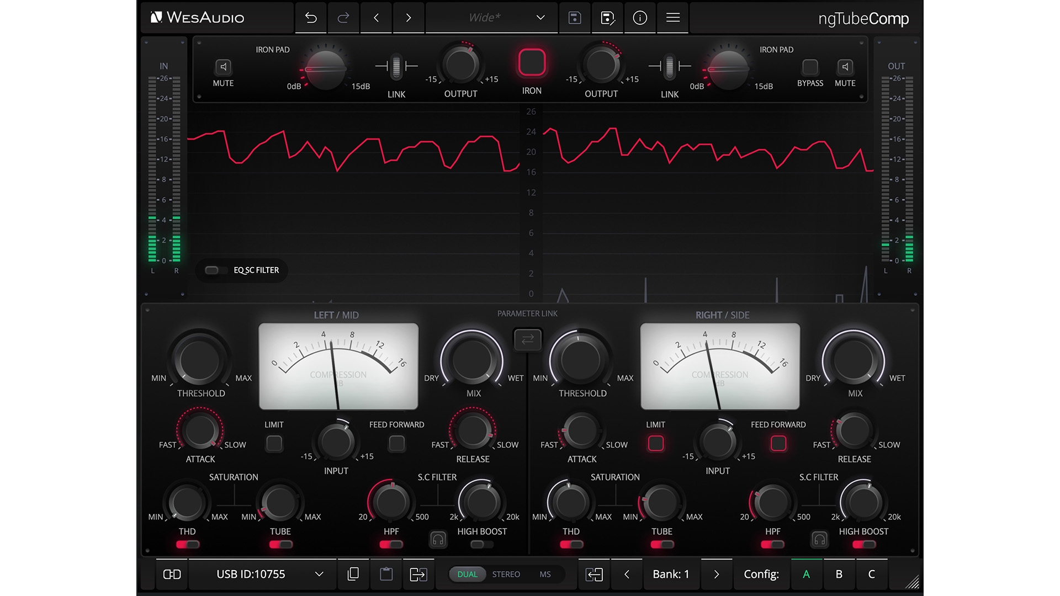Go to next bank with right chevron

point(716,574)
